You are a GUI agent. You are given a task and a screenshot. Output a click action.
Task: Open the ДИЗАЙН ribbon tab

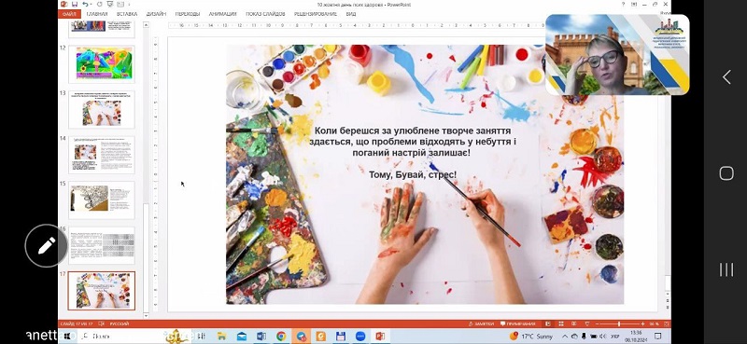(156, 14)
